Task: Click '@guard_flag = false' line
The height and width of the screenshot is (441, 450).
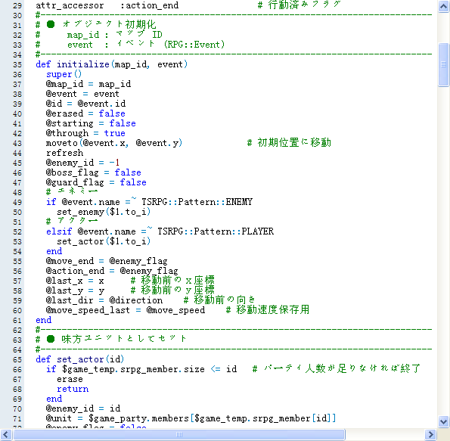Action: (96, 182)
